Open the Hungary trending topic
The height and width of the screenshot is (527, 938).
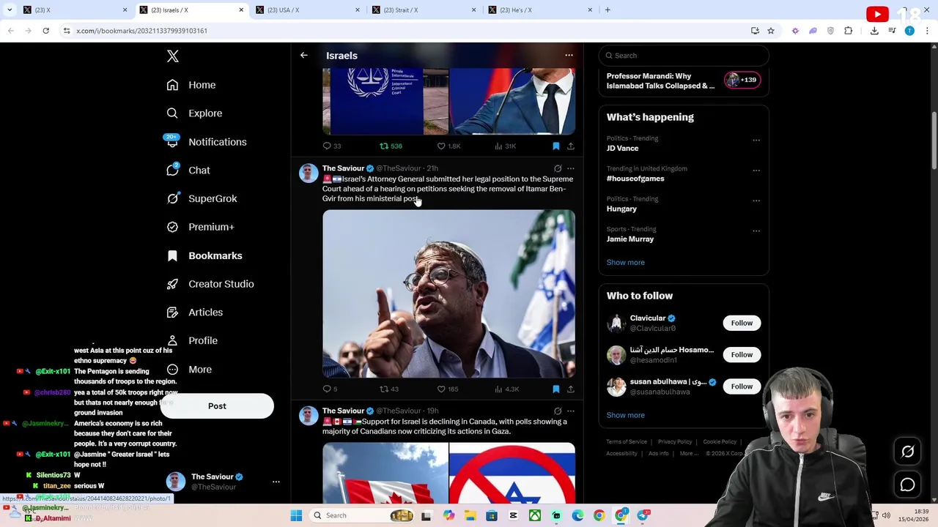click(x=621, y=209)
